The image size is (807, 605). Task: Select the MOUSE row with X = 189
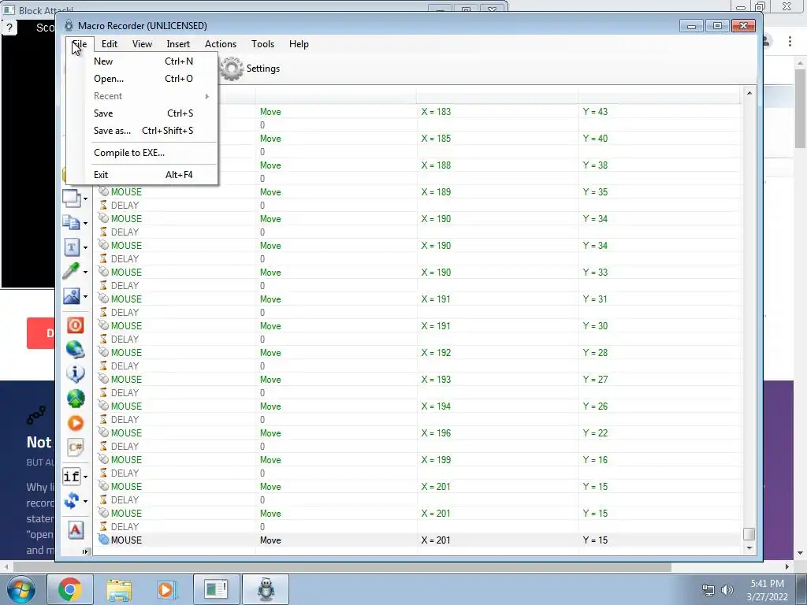(417, 192)
